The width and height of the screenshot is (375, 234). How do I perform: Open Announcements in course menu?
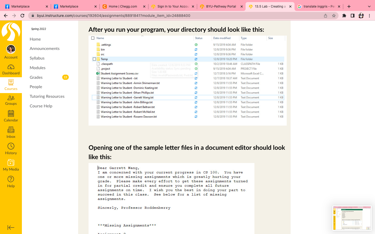[45, 49]
